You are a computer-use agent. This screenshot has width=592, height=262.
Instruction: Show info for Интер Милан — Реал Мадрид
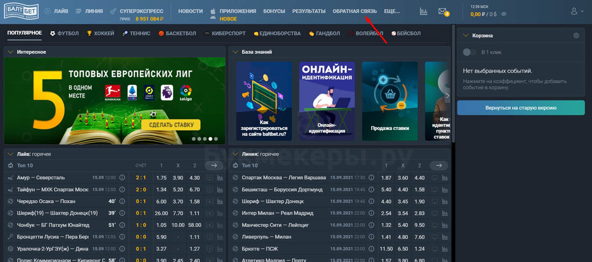(x=371, y=213)
